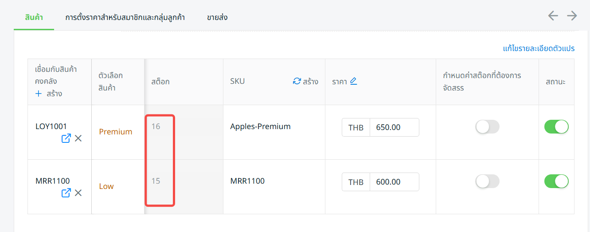Enable stock allocation for Premium variant

pyautogui.click(x=487, y=127)
